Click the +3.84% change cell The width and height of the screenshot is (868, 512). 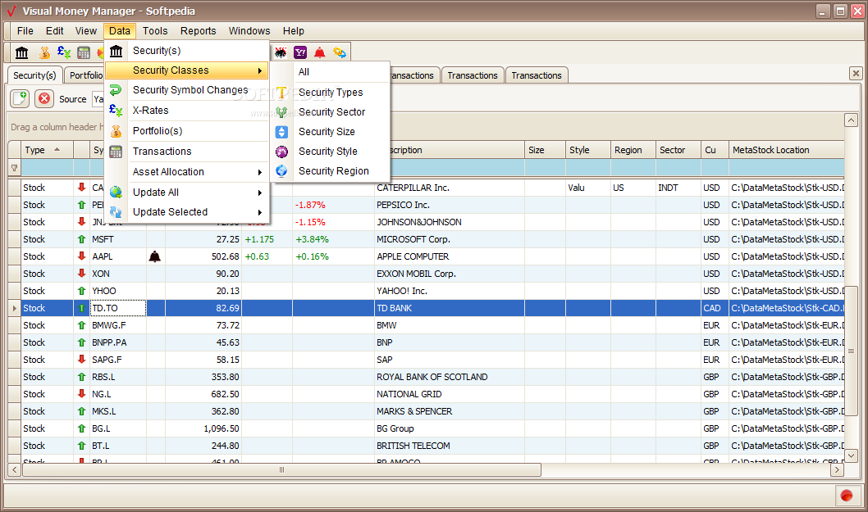(333, 239)
